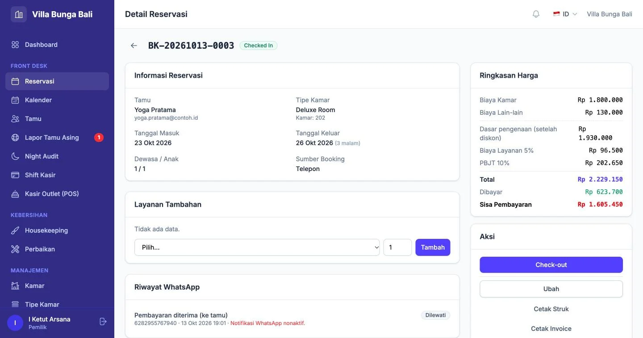Click the Villa Bunga Bali logo icon

click(19, 14)
